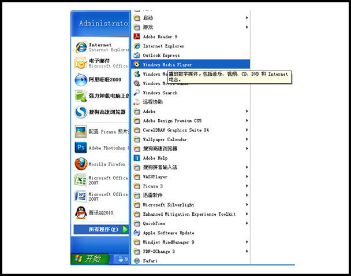Expand the 迅雷软件 submenu arrow
Image resolution: width=351 pixels, height=276 pixels.
(247, 195)
